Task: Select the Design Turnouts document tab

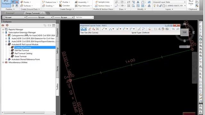Action: 33,13
